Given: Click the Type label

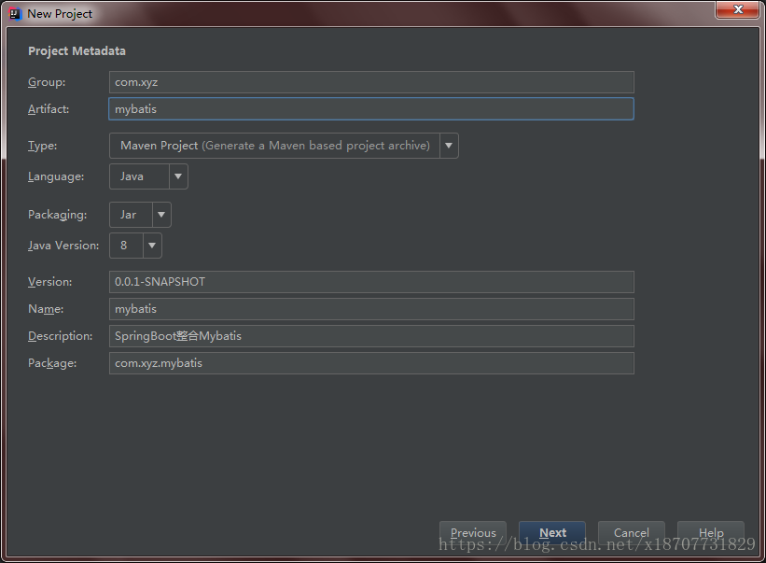Looking at the screenshot, I should (x=43, y=146).
